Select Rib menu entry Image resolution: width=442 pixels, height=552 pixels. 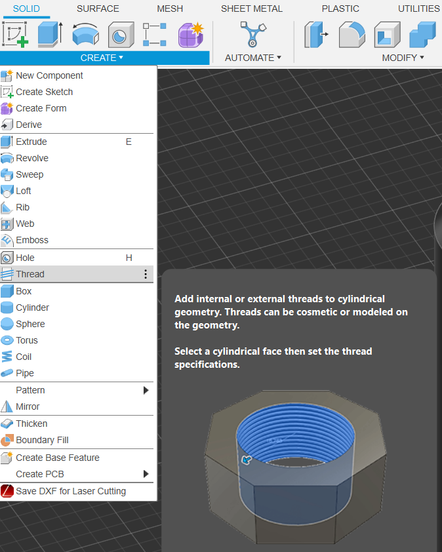(77, 207)
